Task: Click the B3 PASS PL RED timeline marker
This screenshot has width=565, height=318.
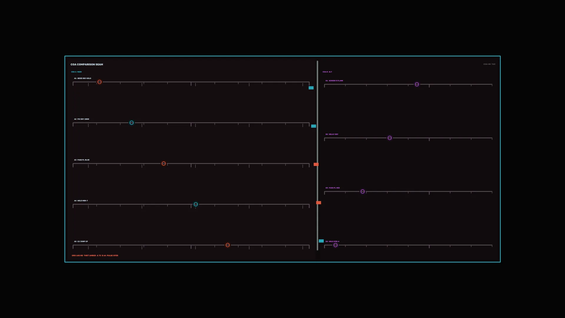Action: [x=363, y=191]
